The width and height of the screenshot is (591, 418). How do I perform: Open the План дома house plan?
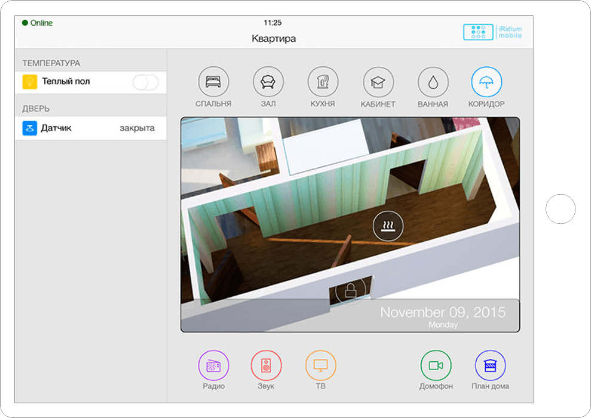490,365
